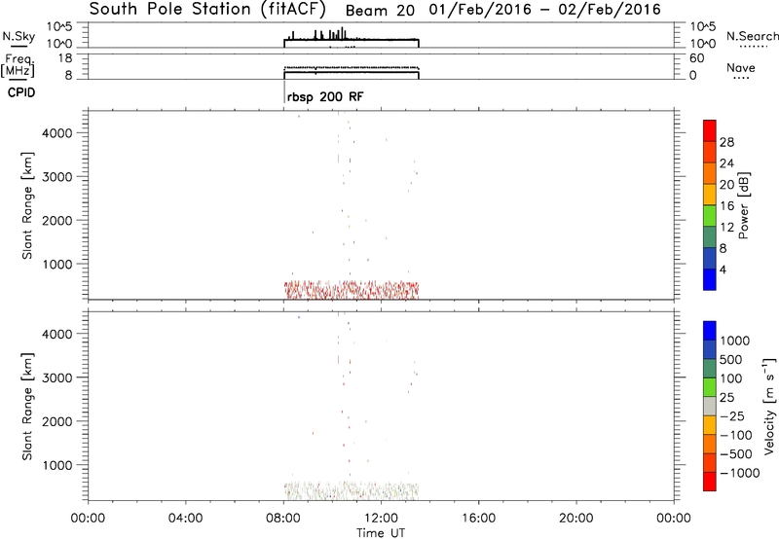Click the "-1000" velocity colorbar value
This screenshot has height=539, width=779.
click(x=740, y=473)
